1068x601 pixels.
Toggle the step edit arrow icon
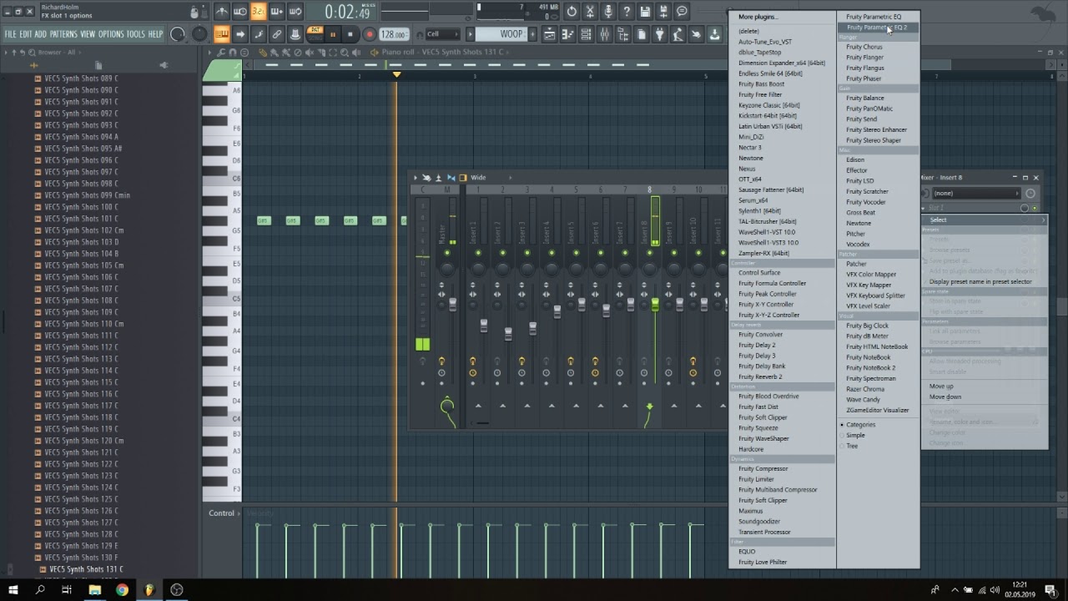pyautogui.click(x=240, y=34)
